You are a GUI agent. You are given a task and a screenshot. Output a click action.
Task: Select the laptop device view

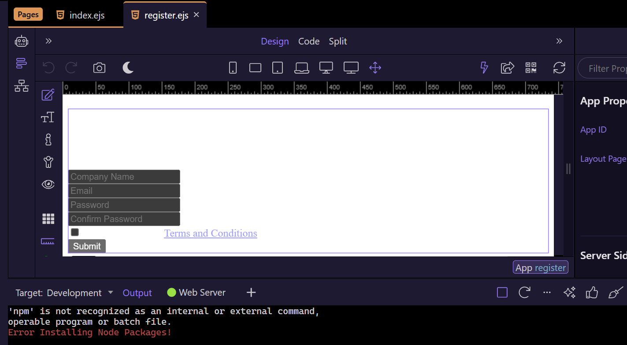coord(302,68)
